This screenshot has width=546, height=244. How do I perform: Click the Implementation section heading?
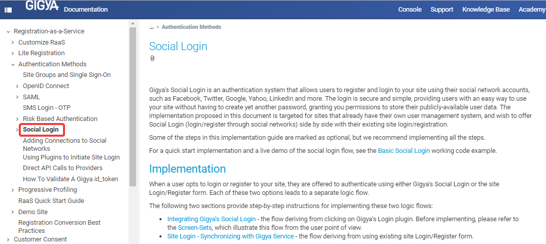[187, 169]
